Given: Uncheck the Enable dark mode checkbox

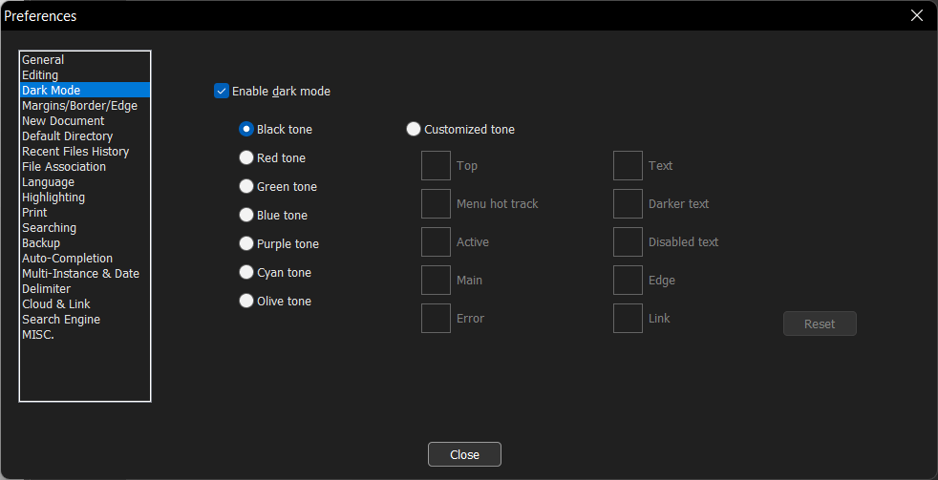Looking at the screenshot, I should point(222,92).
